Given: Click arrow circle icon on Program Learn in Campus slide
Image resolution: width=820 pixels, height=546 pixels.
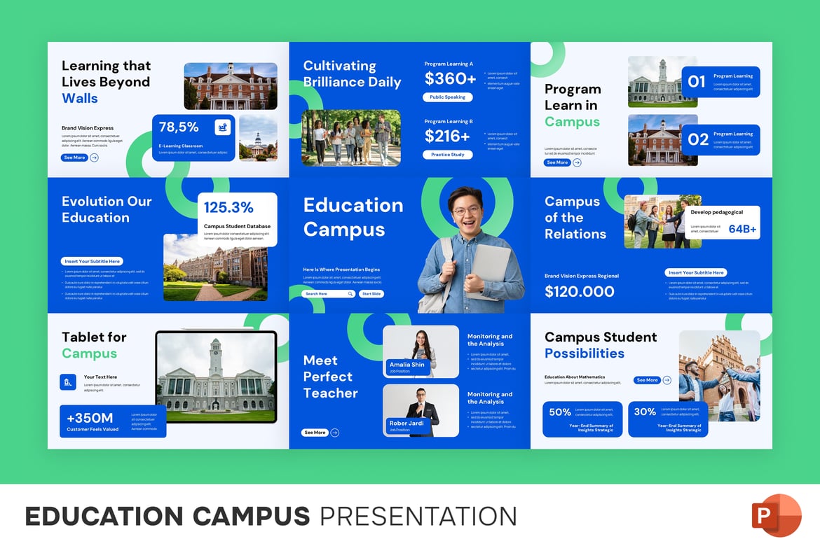Looking at the screenshot, I should point(577,162).
